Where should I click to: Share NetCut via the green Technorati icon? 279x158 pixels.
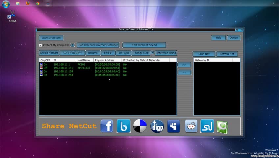click(x=222, y=127)
